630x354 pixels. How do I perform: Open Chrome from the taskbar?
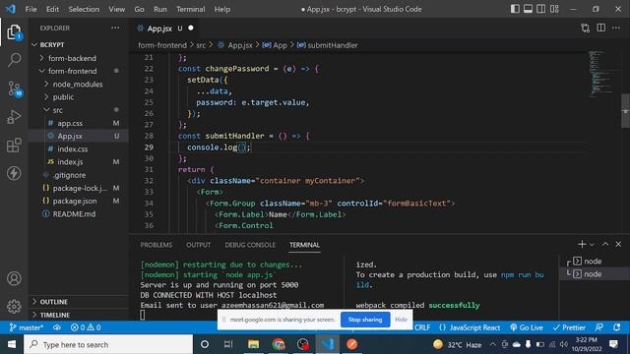278,344
